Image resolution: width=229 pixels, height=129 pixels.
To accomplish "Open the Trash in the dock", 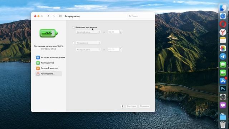I will pos(223,125).
